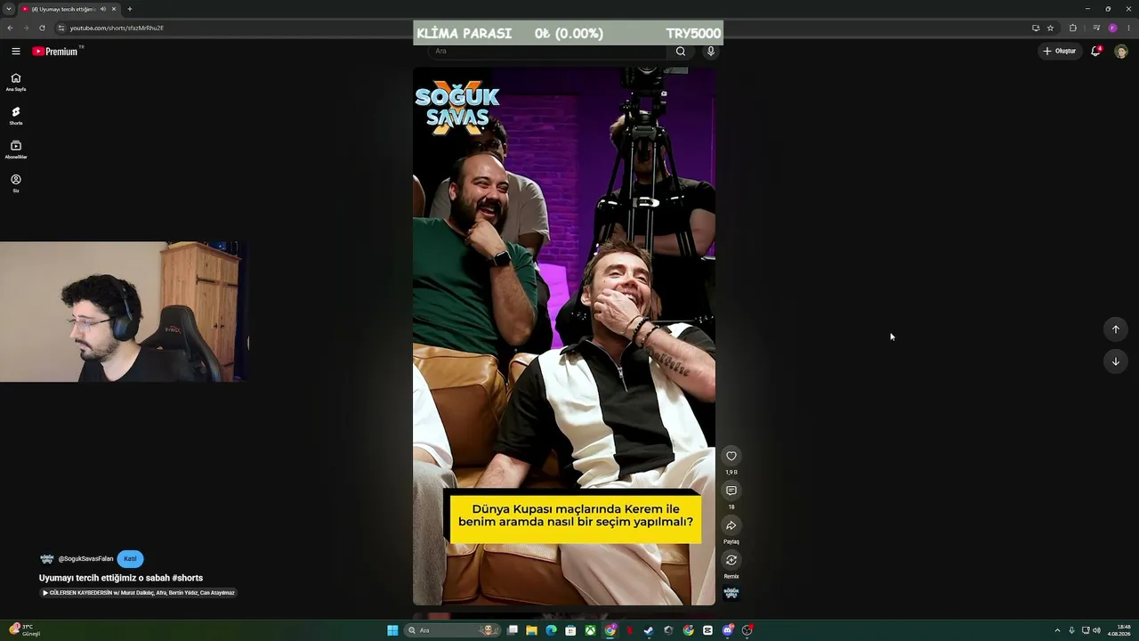Open a new browser tab
This screenshot has width=1139, height=641.
(x=130, y=9)
